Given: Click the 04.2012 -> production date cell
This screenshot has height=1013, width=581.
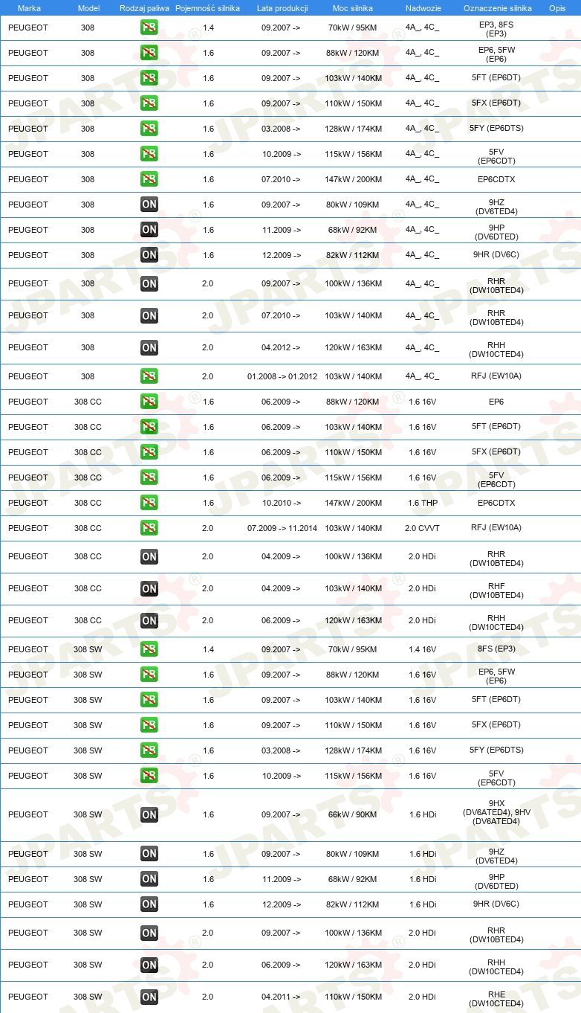Looking at the screenshot, I should tap(282, 347).
